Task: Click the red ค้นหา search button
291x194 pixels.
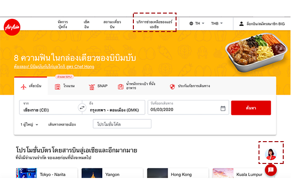Action: pos(251,108)
